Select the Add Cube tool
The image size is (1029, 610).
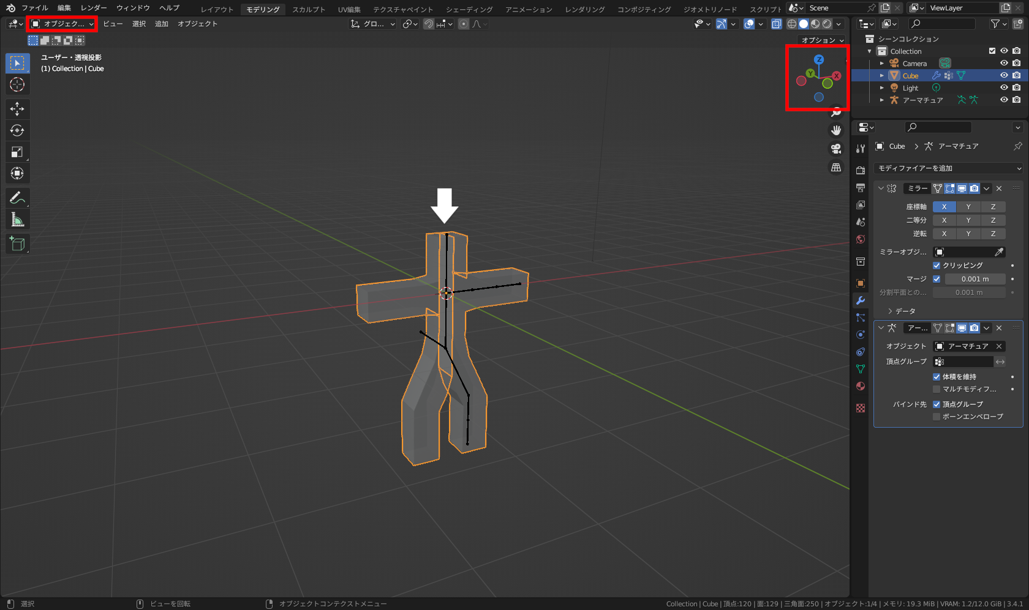pos(17,244)
